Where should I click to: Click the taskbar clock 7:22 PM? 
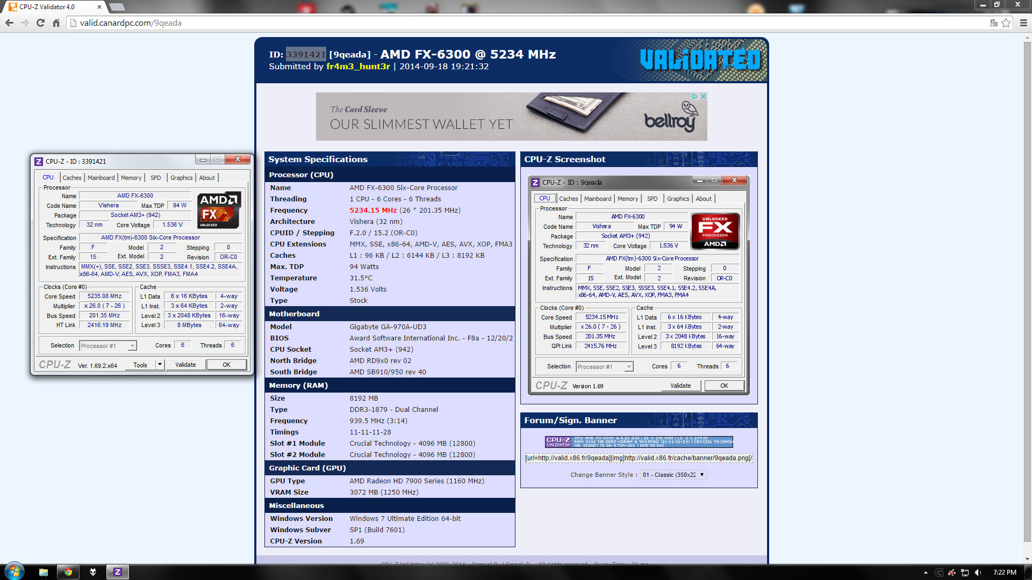click(x=1005, y=572)
